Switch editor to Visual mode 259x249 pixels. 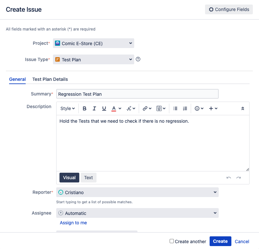point(69,178)
